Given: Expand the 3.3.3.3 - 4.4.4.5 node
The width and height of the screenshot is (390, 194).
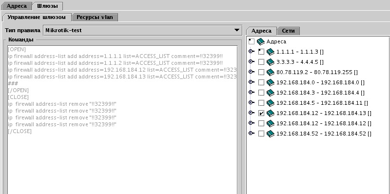Looking at the screenshot, I should point(252,61).
